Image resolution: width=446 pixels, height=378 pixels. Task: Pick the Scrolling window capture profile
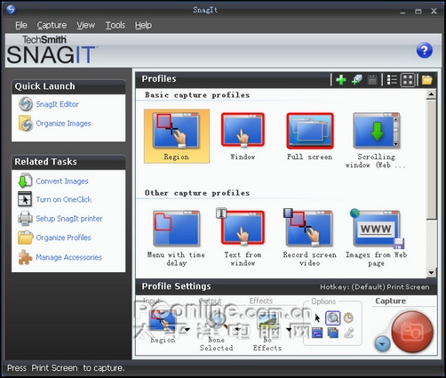pos(376,140)
